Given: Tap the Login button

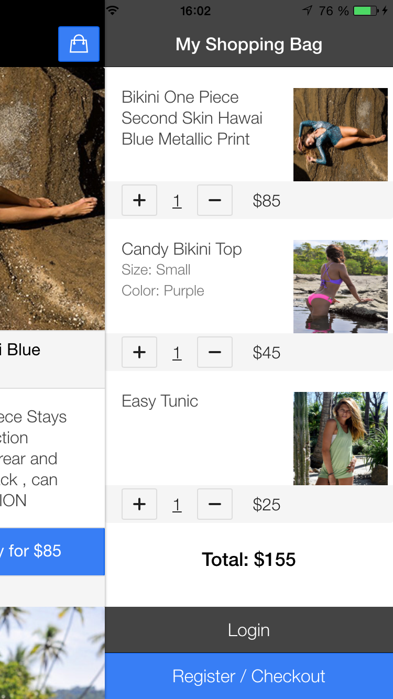Looking at the screenshot, I should coord(249,630).
